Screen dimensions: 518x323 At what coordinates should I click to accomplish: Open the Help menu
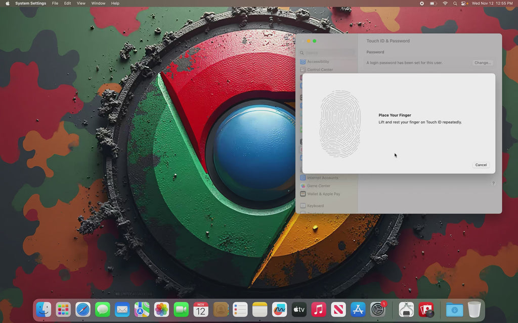click(x=115, y=3)
